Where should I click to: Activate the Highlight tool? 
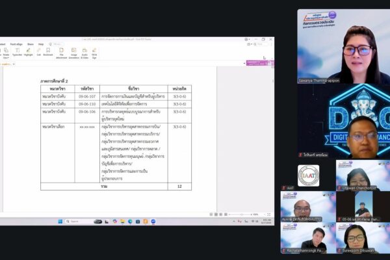click(x=29, y=52)
